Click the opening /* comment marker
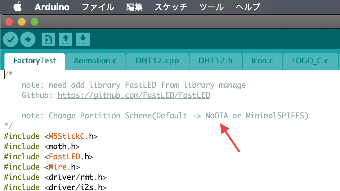 click(x=8, y=74)
